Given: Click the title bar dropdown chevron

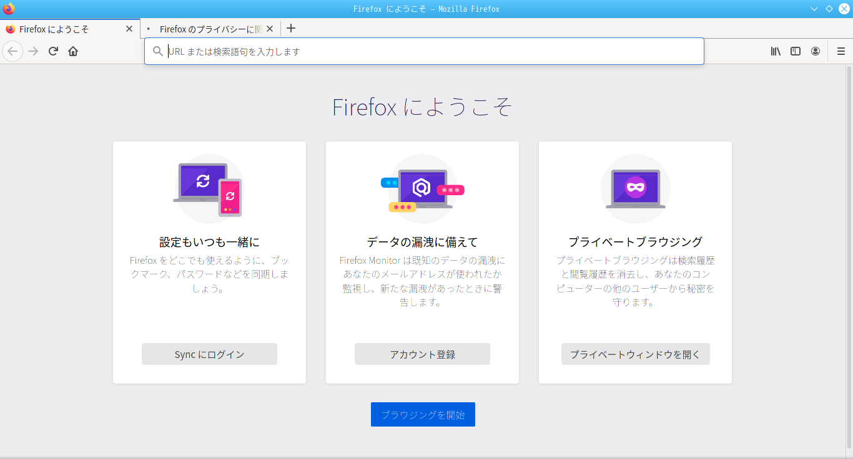Looking at the screenshot, I should tap(814, 9).
